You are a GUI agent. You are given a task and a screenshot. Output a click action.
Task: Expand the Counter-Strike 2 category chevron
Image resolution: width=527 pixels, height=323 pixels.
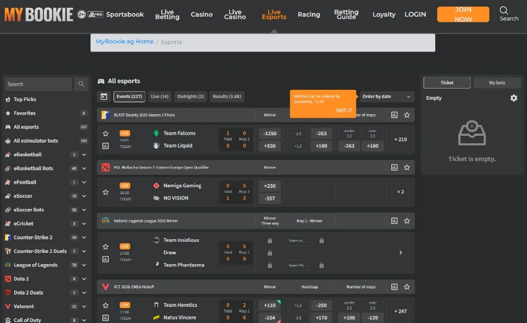(x=84, y=237)
